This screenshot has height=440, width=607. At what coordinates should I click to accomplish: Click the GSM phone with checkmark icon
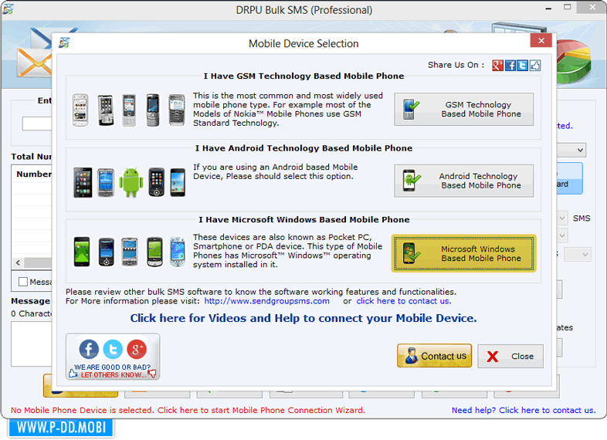click(x=411, y=110)
